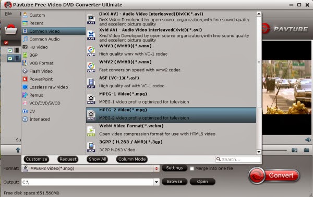This screenshot has width=313, height=197.
Task: Click the move up arrow icon
Action: point(18,150)
